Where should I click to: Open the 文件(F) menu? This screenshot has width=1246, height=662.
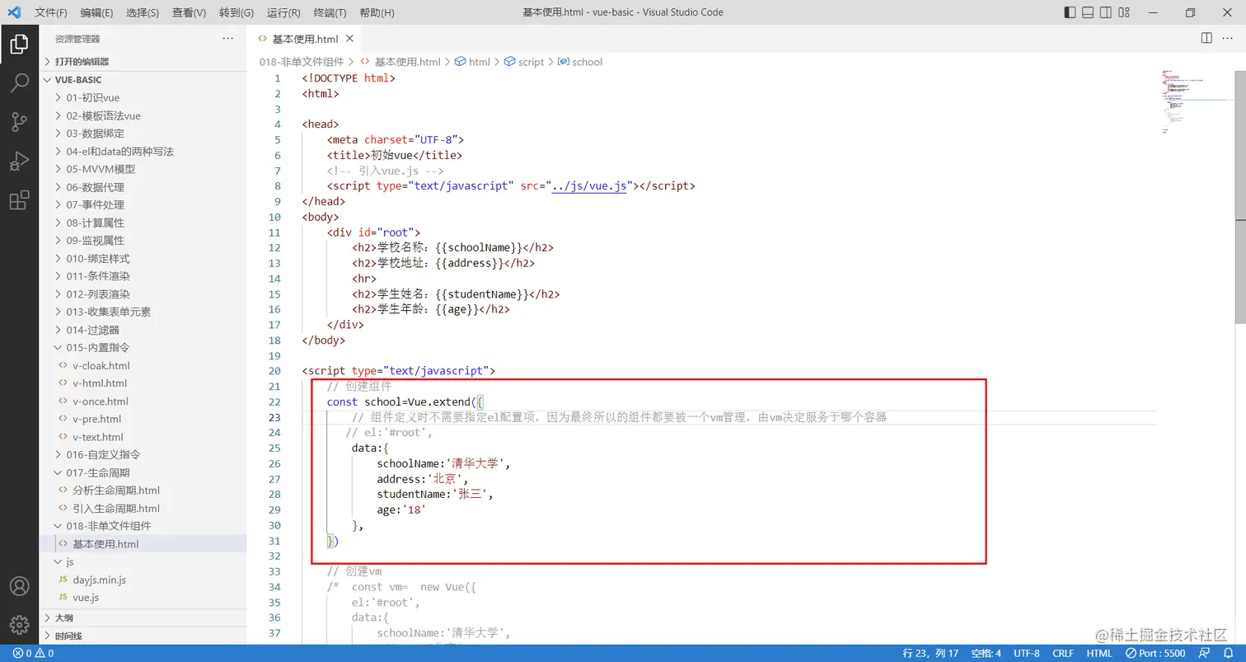point(51,12)
